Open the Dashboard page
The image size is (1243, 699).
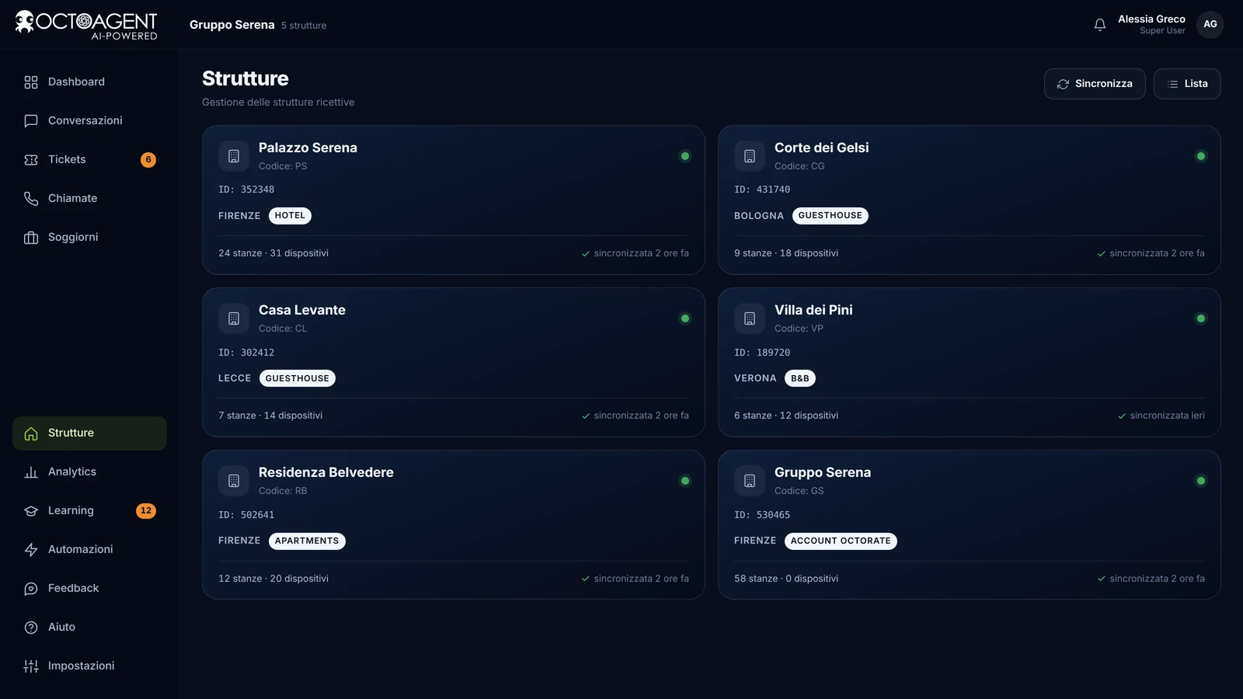pos(89,82)
